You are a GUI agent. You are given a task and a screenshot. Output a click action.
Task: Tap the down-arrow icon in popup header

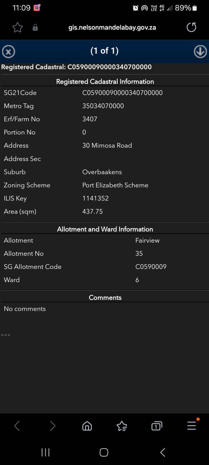[x=200, y=51]
